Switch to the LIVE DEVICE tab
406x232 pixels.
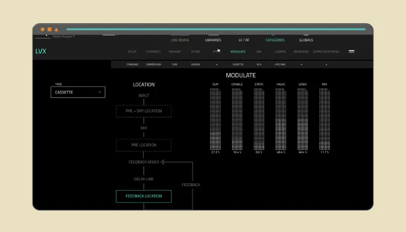180,40
